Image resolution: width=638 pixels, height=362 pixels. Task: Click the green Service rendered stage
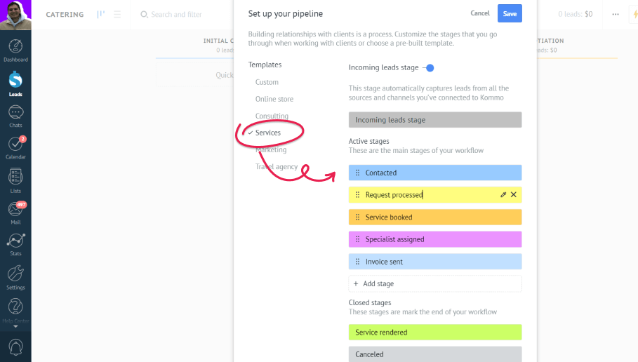[x=435, y=333]
